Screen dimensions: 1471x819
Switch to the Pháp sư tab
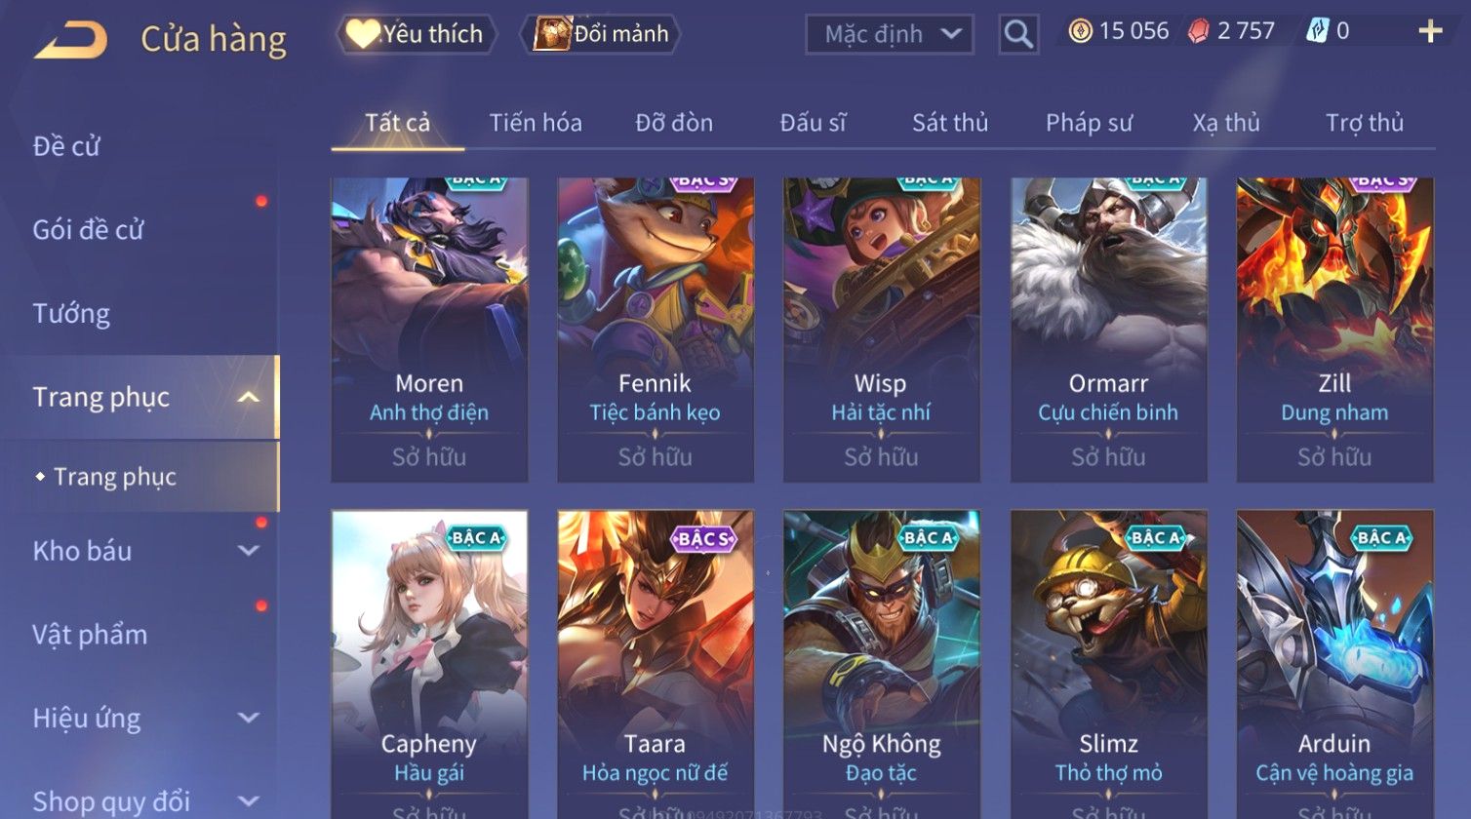pos(1089,123)
